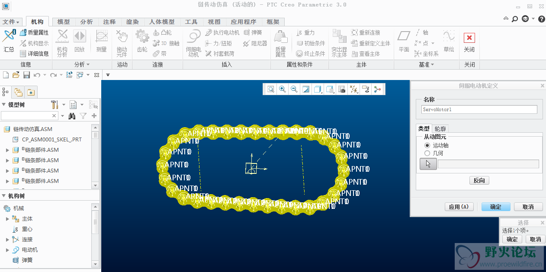Viewport: 546px width, 272px height.
Task: Select the 3D 接触 contact tool
Action: (166, 43)
